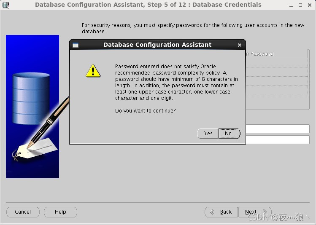This screenshot has height=225, width=316.
Task: Click the upper password input field
Action: pos(278,129)
